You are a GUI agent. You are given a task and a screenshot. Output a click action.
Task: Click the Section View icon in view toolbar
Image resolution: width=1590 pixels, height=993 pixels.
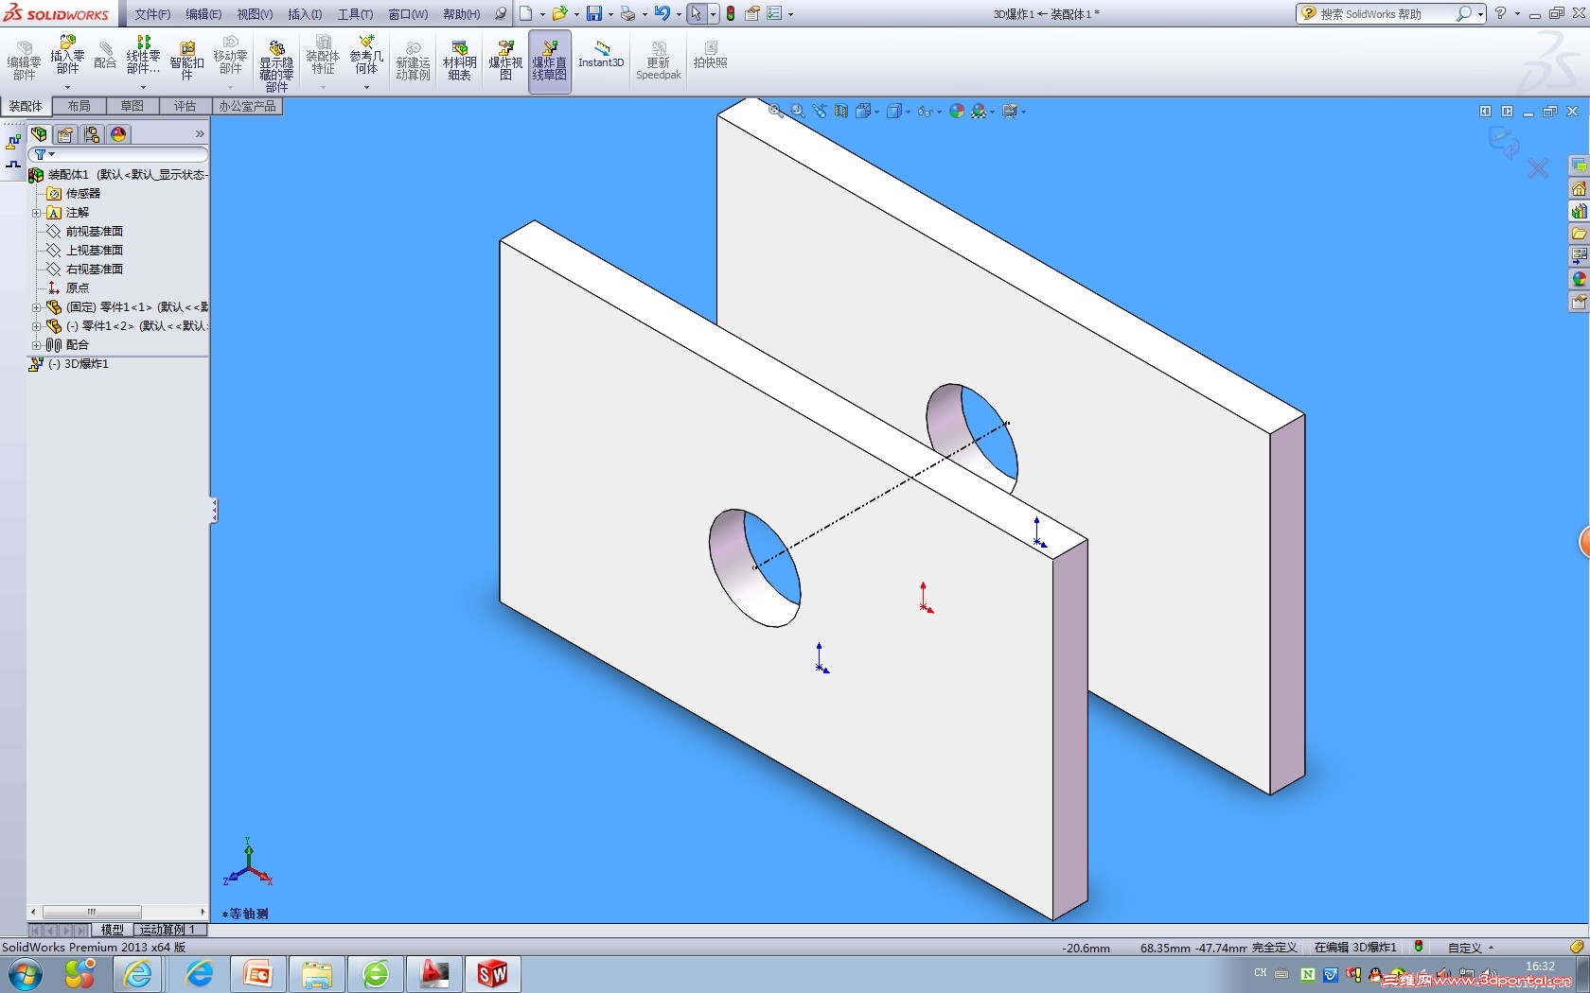coord(841,111)
